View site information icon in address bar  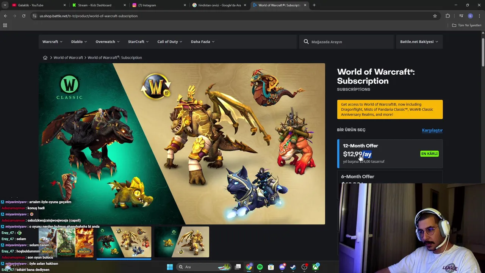point(34,16)
